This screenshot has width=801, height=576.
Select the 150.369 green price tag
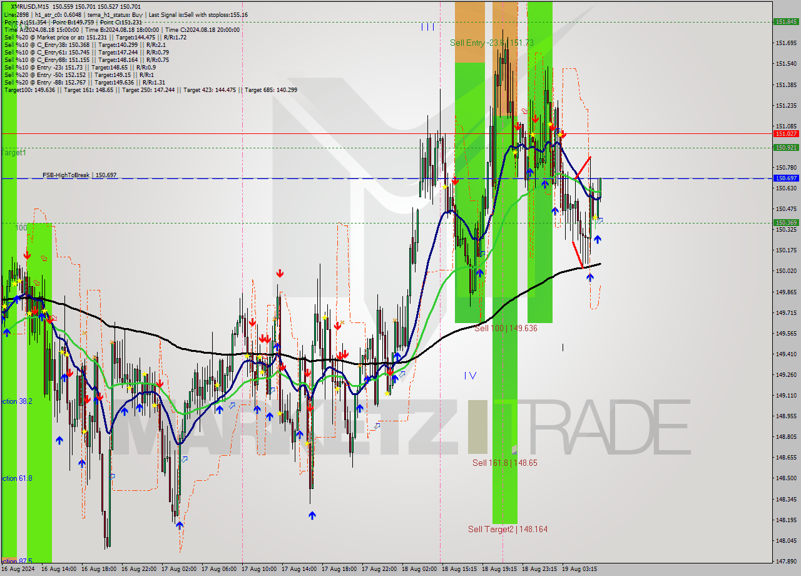point(786,222)
